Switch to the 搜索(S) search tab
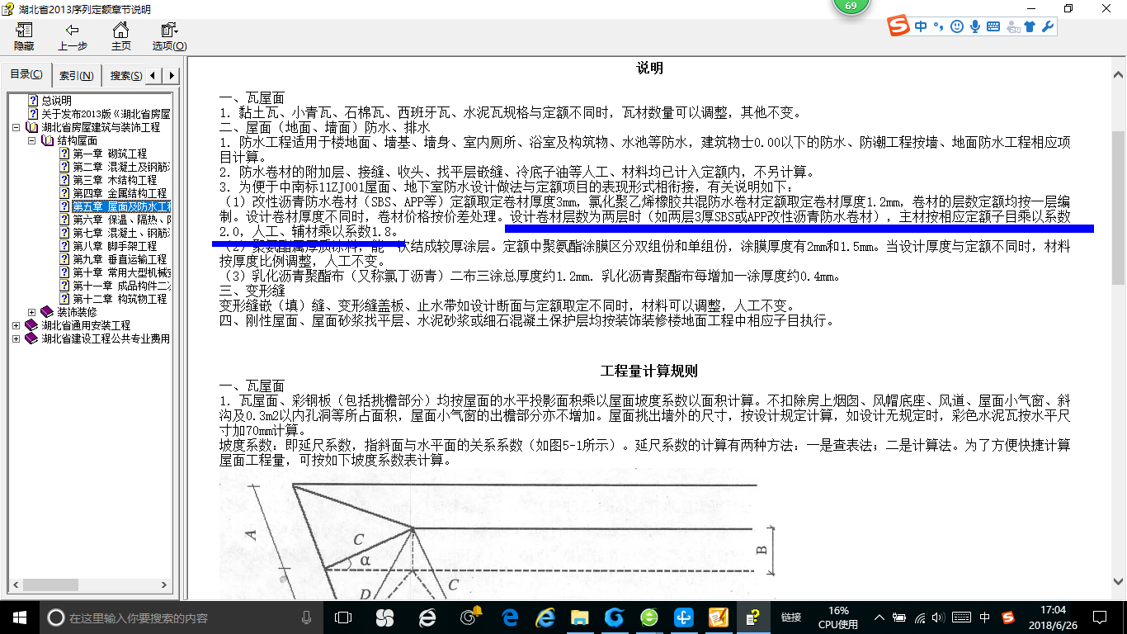Screen dimensions: 1127x634 click(125, 76)
